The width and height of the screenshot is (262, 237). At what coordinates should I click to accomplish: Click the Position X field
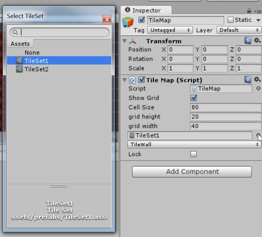tap(180, 50)
